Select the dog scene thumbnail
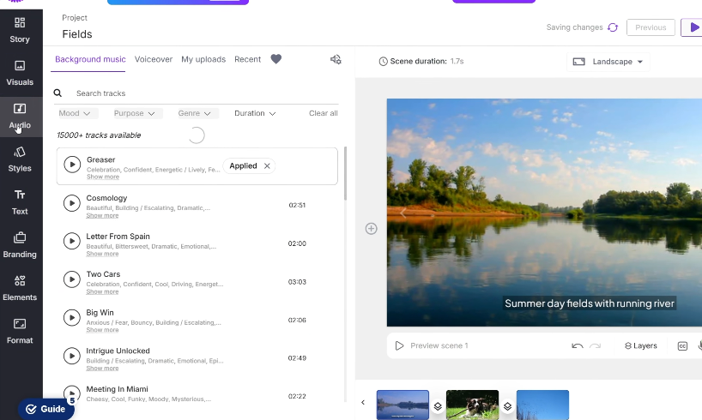The height and width of the screenshot is (420, 702). point(472,405)
